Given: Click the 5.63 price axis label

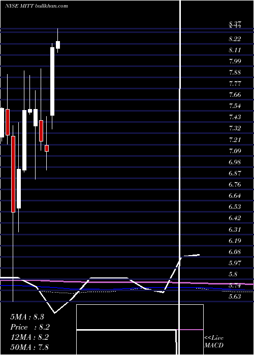Looking at the screenshot, I should pyautogui.click(x=235, y=297).
